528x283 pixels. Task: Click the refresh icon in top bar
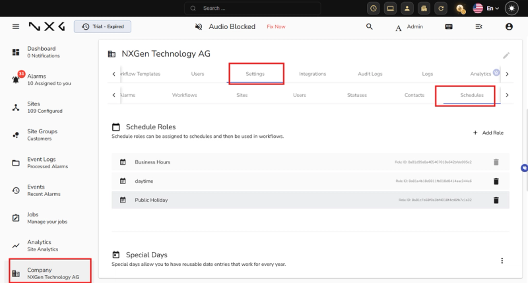[x=441, y=9]
